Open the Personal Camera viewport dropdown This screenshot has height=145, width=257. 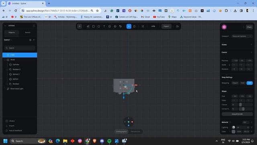[x=242, y=36]
